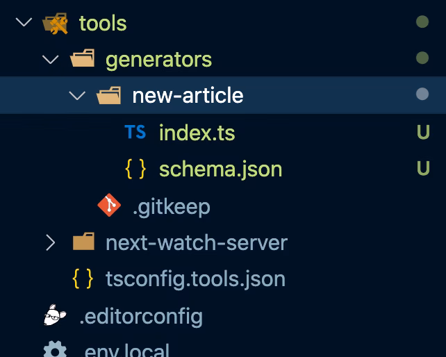Viewport: 446px width, 357px height.
Task: Collapse the tools folder chevron
Action: click(x=24, y=23)
